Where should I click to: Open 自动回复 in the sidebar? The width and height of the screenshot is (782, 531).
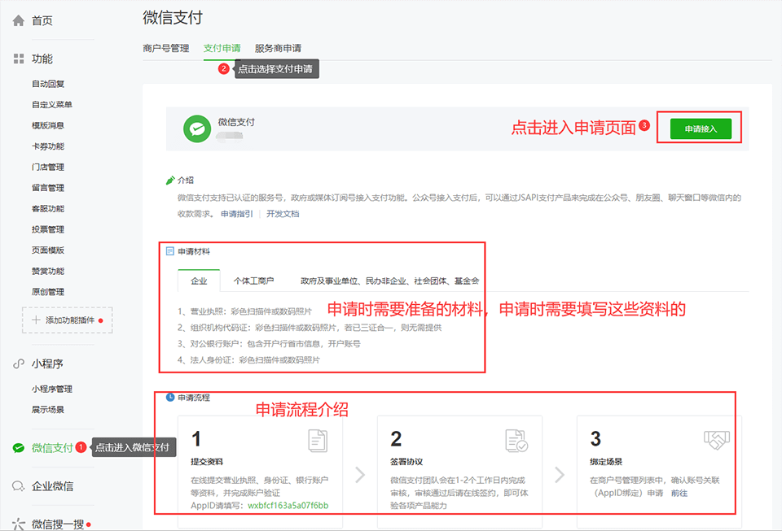pyautogui.click(x=48, y=84)
